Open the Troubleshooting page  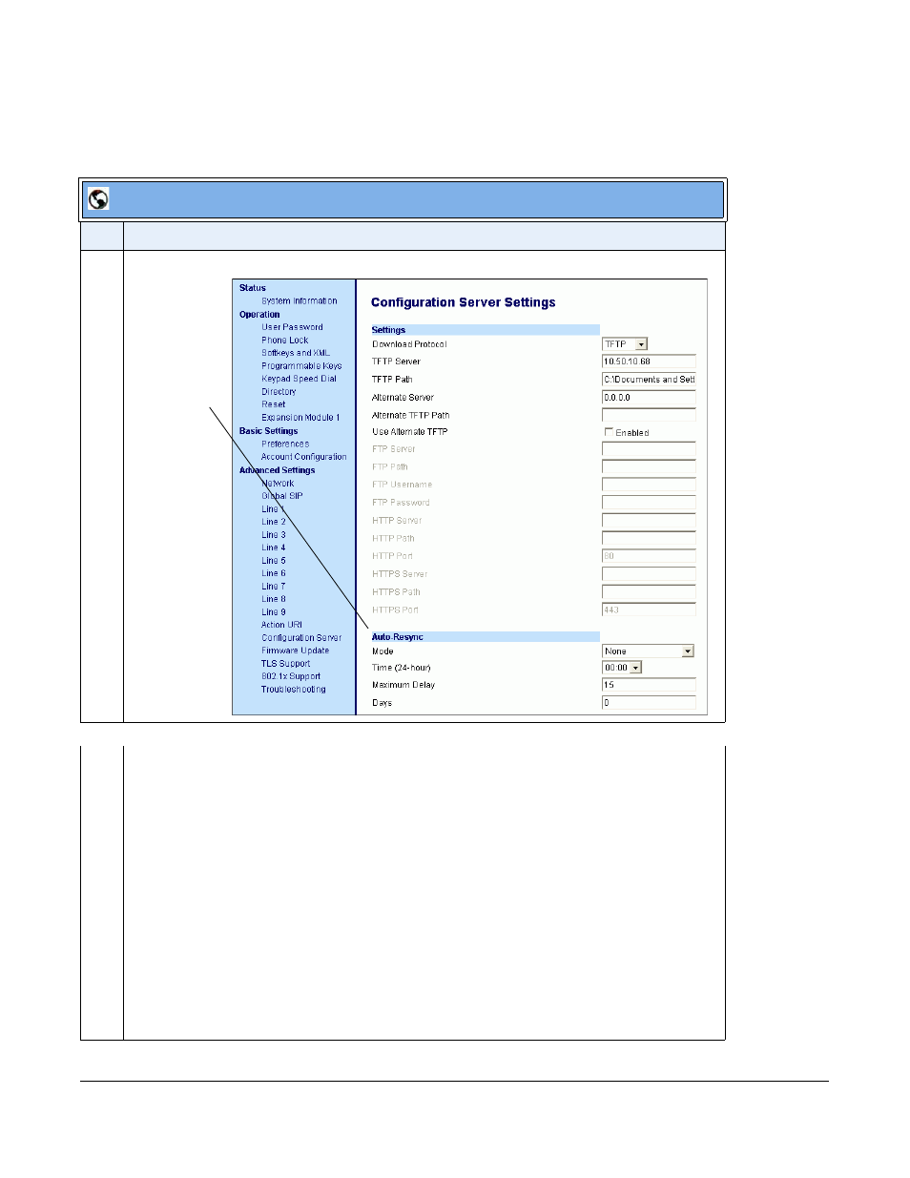point(294,690)
